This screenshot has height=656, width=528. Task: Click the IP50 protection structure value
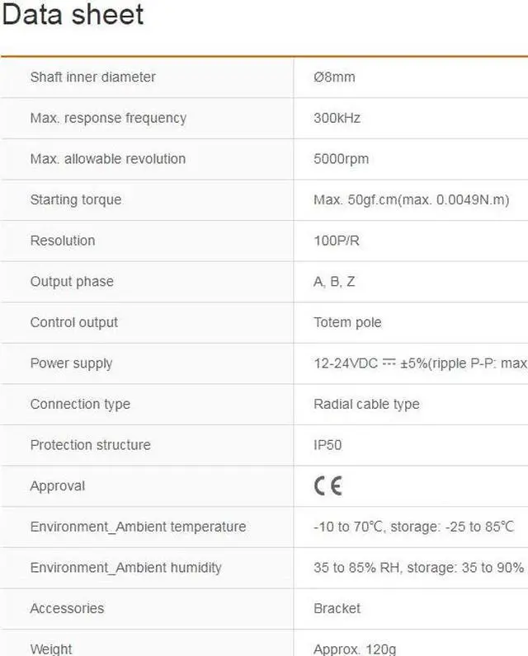tap(328, 445)
